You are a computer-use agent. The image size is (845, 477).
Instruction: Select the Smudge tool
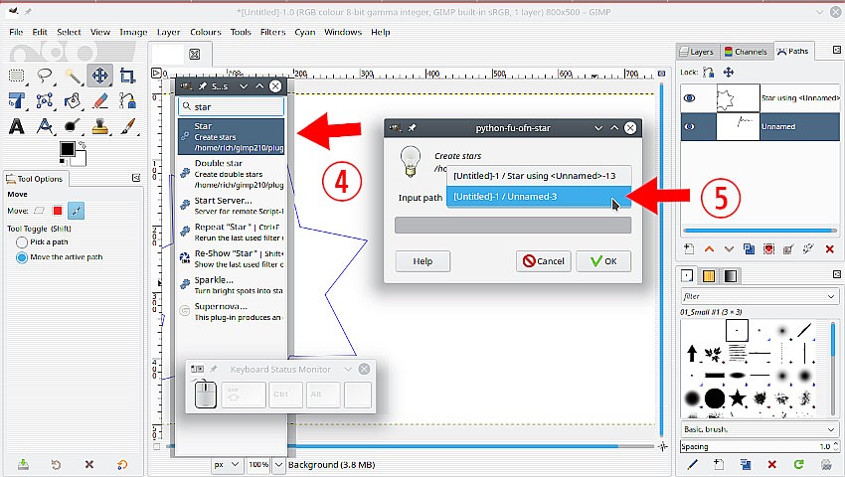[73, 126]
